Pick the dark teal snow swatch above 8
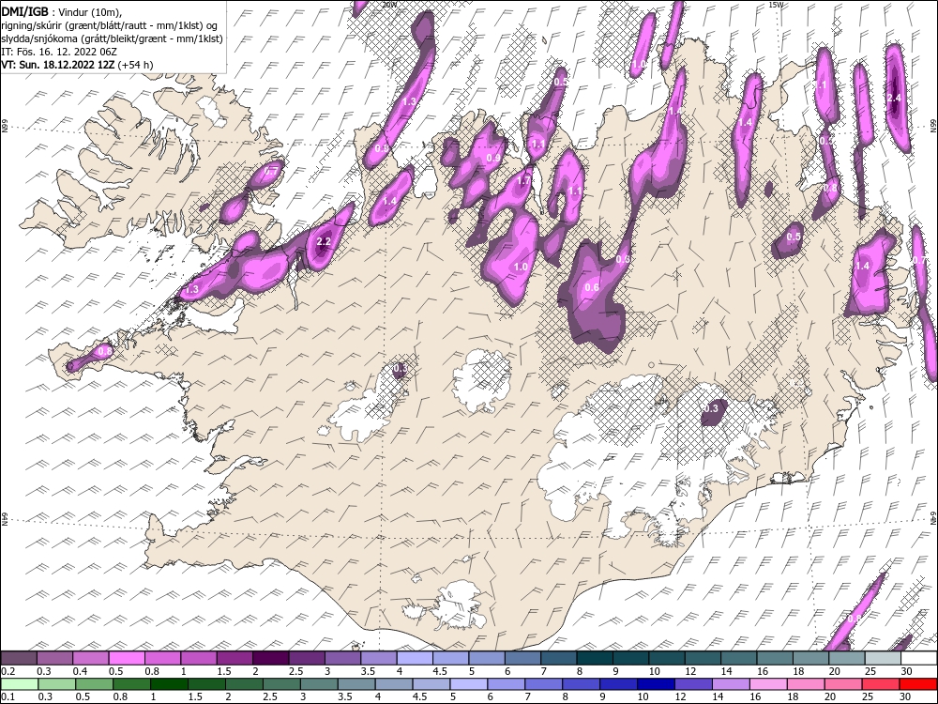 click(x=596, y=658)
